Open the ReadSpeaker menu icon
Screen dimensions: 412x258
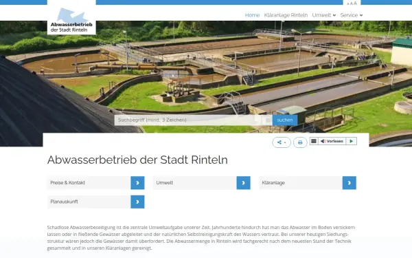pos(314,141)
